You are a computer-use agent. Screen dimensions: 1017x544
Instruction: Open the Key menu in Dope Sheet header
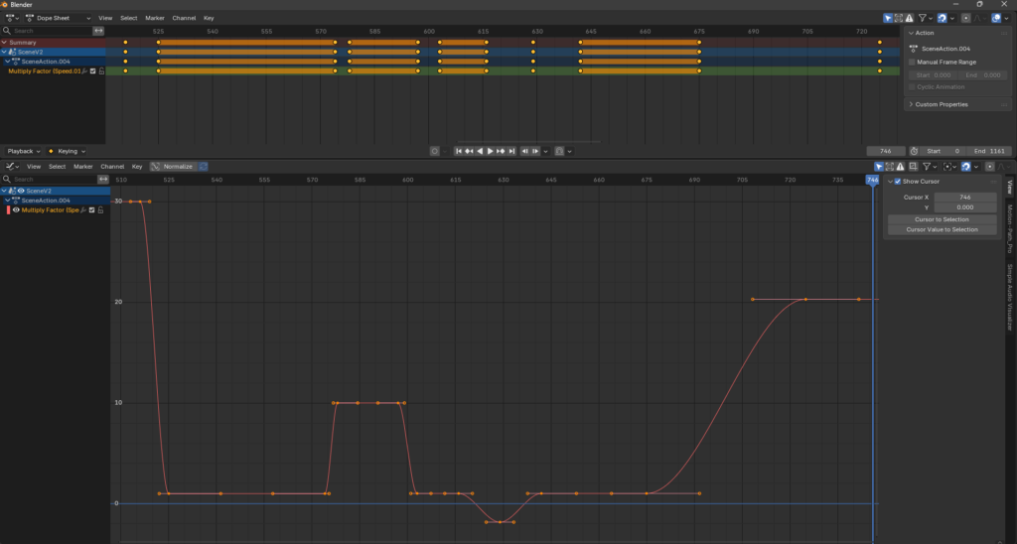(209, 18)
